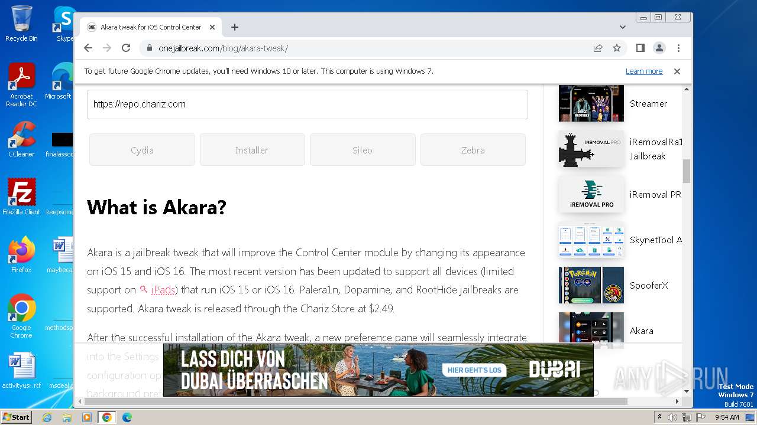This screenshot has height=425, width=757.
Task: Click the repo.chariz.com URL field
Action: (x=308, y=104)
